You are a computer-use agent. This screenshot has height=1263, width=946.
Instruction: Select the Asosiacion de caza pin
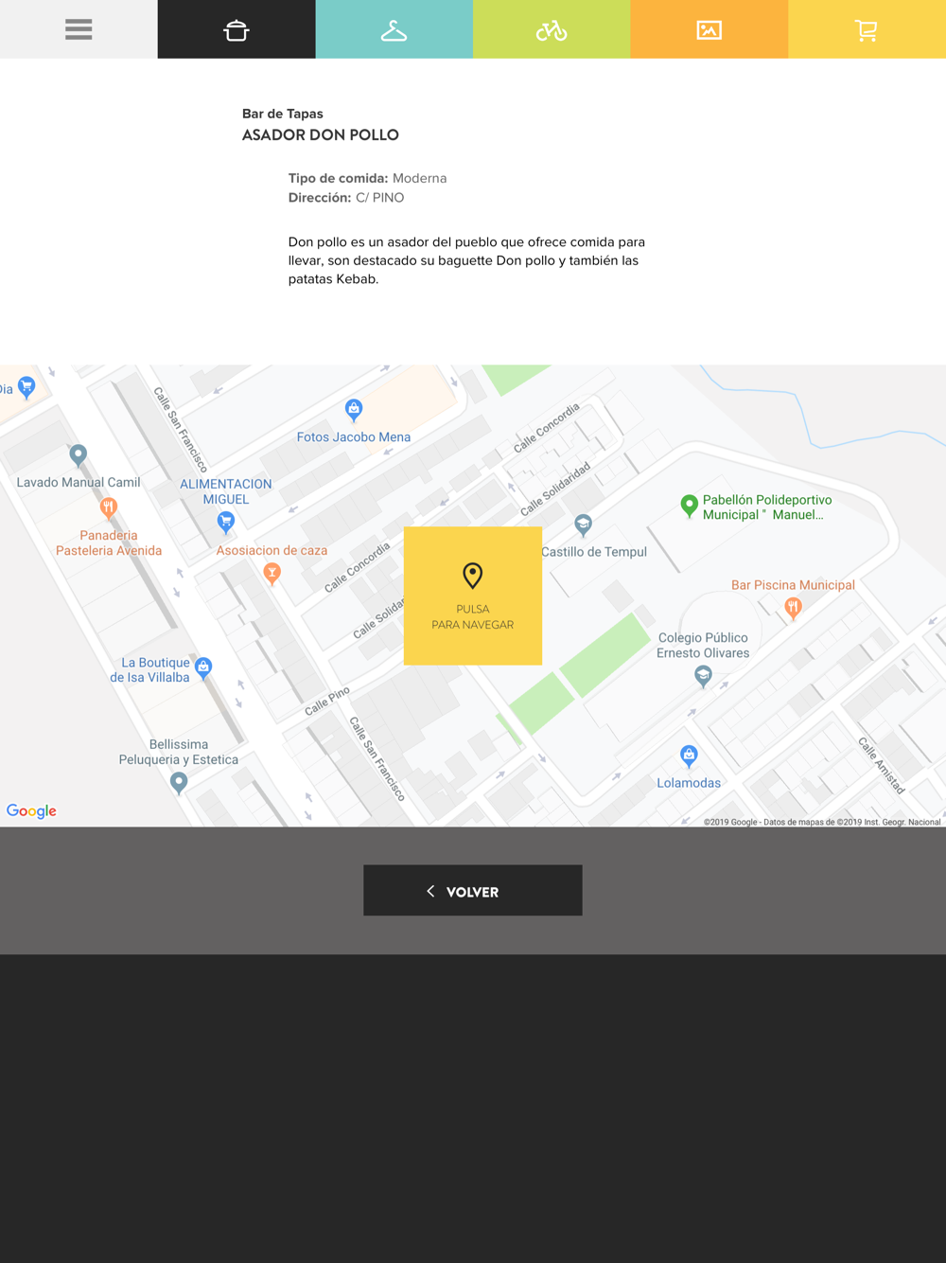coord(272,572)
